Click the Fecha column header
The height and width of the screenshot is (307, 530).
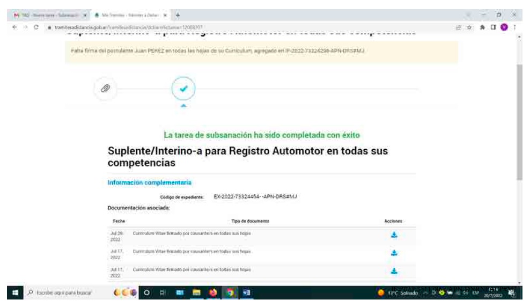119,221
